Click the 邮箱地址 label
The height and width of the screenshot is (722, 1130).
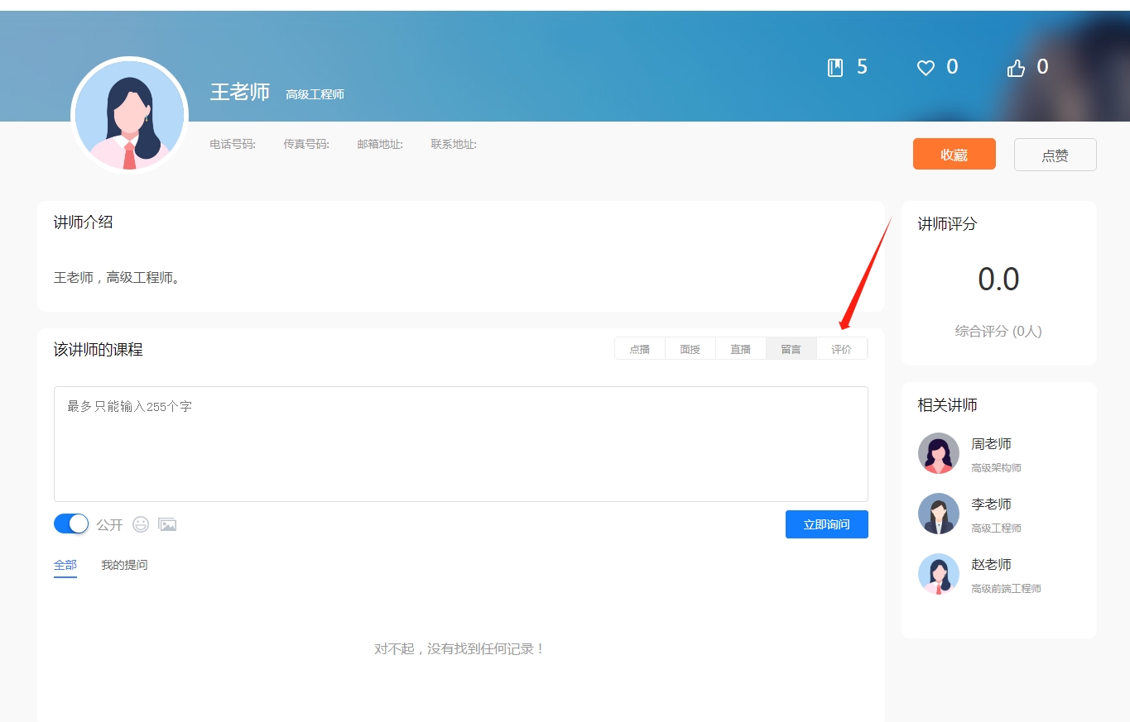pyautogui.click(x=380, y=144)
